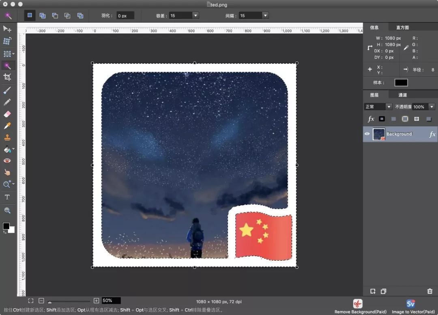The width and height of the screenshot is (438, 315).
Task: Add a new layer
Action: click(x=373, y=291)
